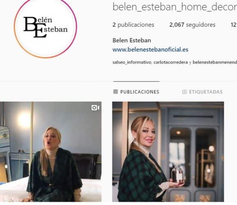
Task: Click the tagged-person icon beside Etiquetadas
Action: (x=185, y=92)
